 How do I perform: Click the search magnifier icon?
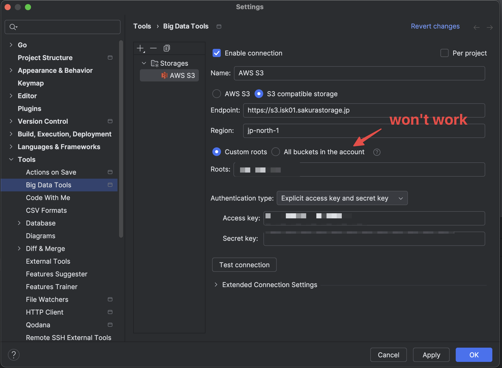coord(13,27)
